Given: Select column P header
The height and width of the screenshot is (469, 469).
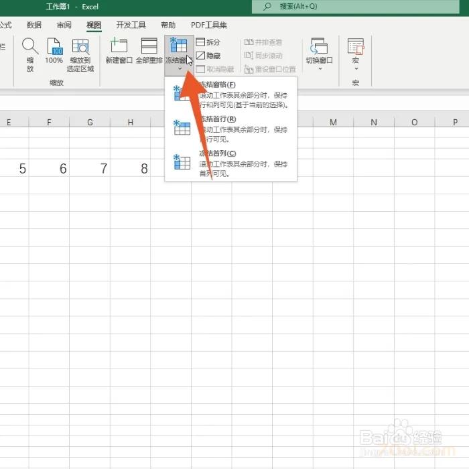Looking at the screenshot, I should click(x=452, y=122).
